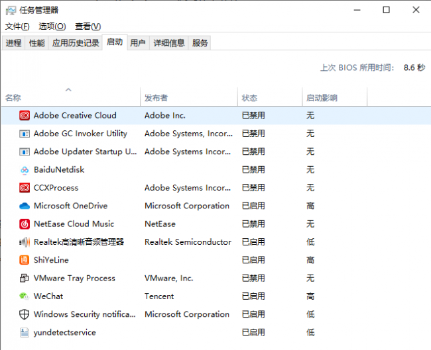Click the sort arrow above 名称
The image size is (431, 350).
68,90
